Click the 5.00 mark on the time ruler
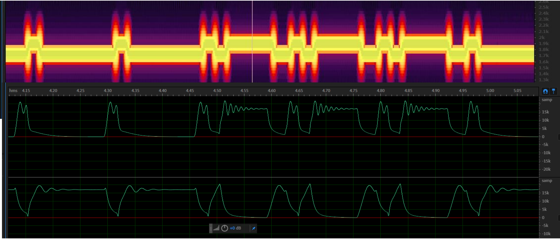Screen dimensions: 560x239 [x=490, y=91]
